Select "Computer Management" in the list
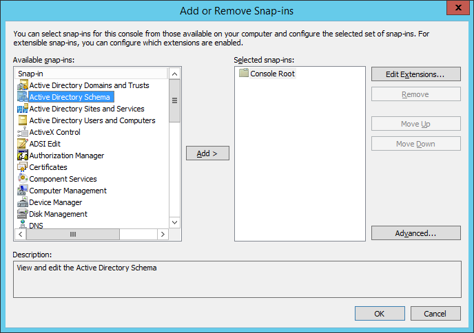This screenshot has width=474, height=333. (x=68, y=191)
